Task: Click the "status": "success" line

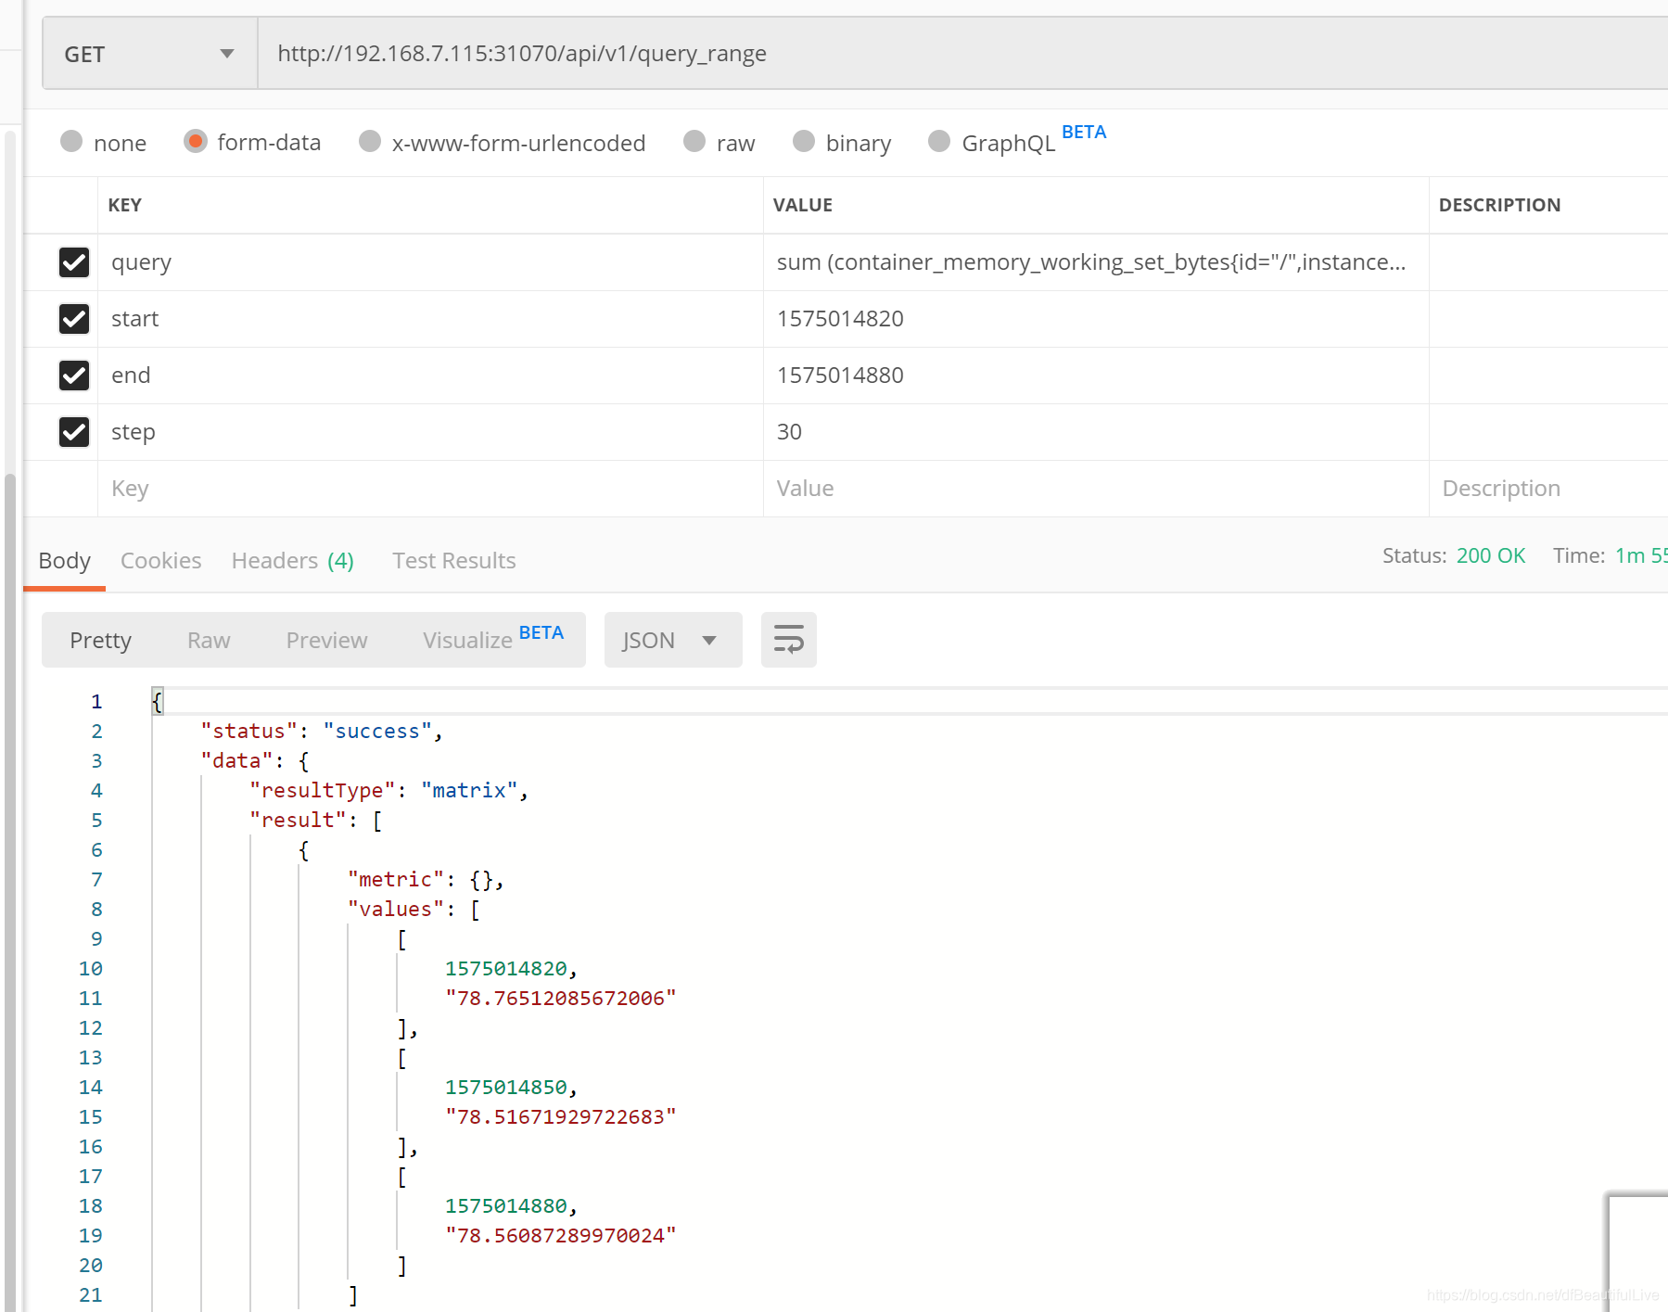Action: pyautogui.click(x=322, y=732)
